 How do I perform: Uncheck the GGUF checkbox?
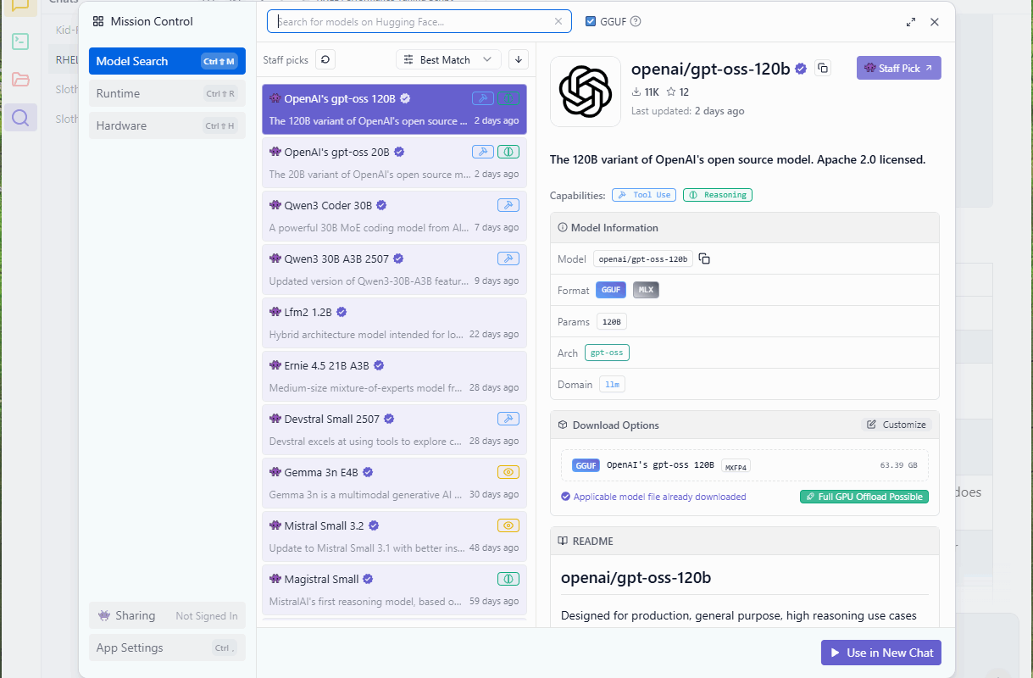[591, 22]
